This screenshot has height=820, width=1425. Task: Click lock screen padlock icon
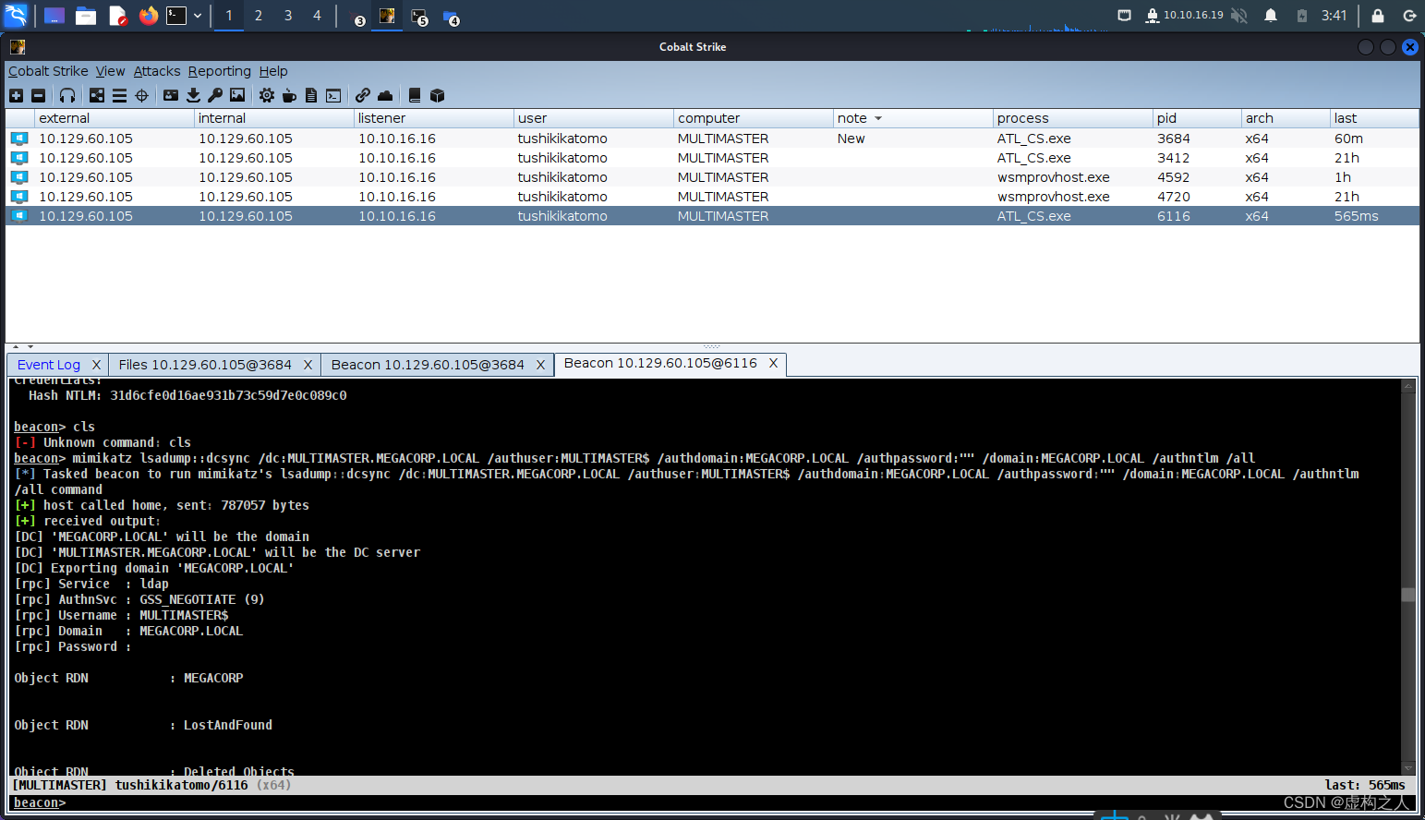1378,16
